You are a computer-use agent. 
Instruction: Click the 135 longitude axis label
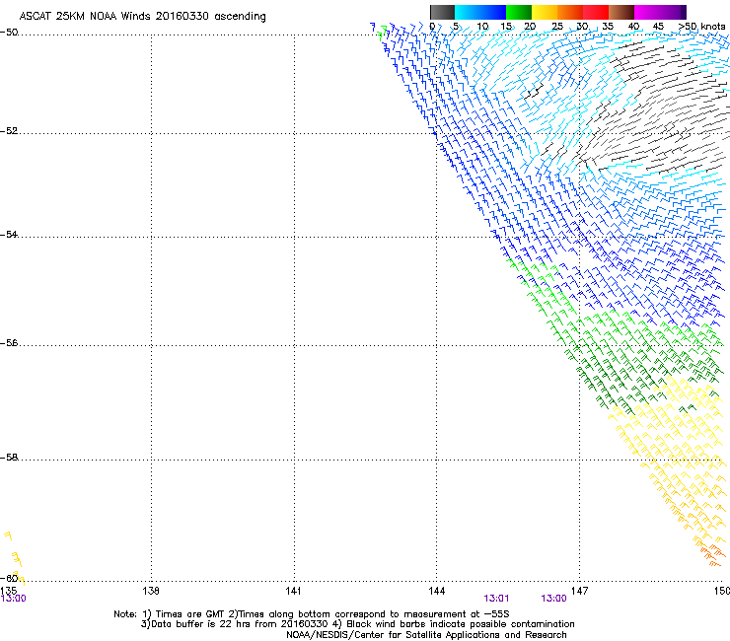click(8, 591)
